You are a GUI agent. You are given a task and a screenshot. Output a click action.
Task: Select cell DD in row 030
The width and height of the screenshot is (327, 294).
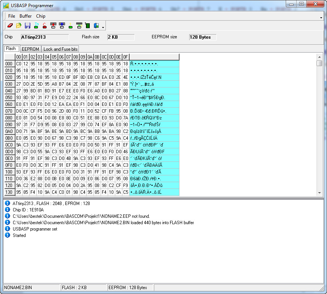[x=26, y=84]
